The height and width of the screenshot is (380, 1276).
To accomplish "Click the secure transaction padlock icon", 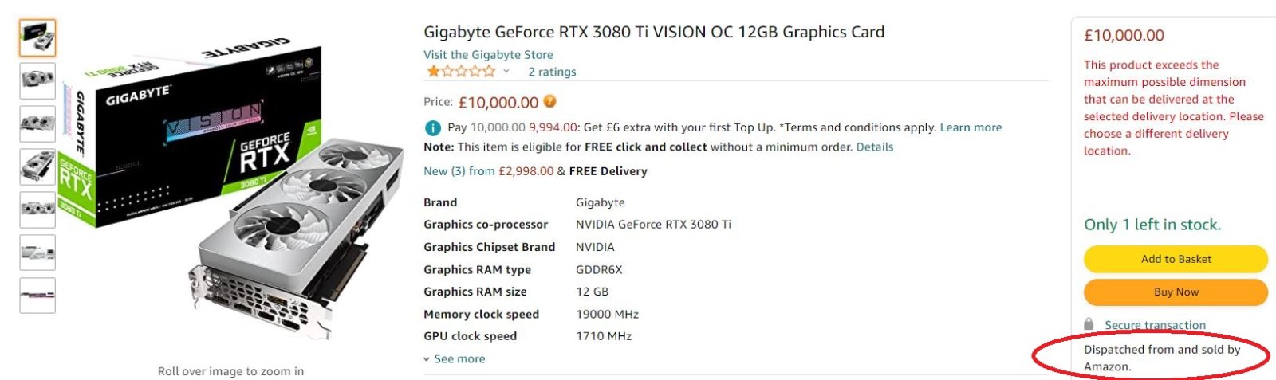I will tap(1089, 323).
